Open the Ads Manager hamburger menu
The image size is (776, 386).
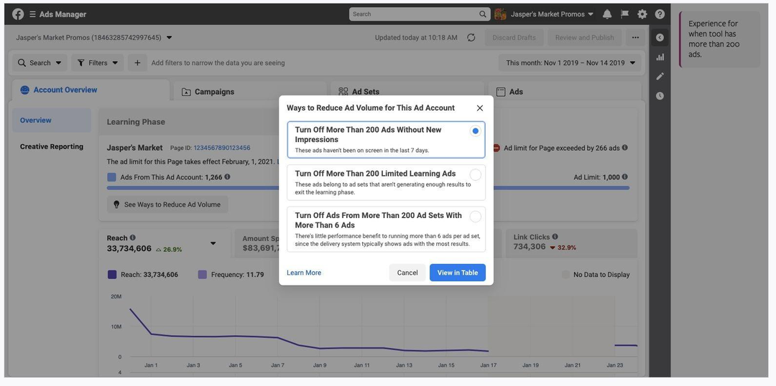point(32,14)
